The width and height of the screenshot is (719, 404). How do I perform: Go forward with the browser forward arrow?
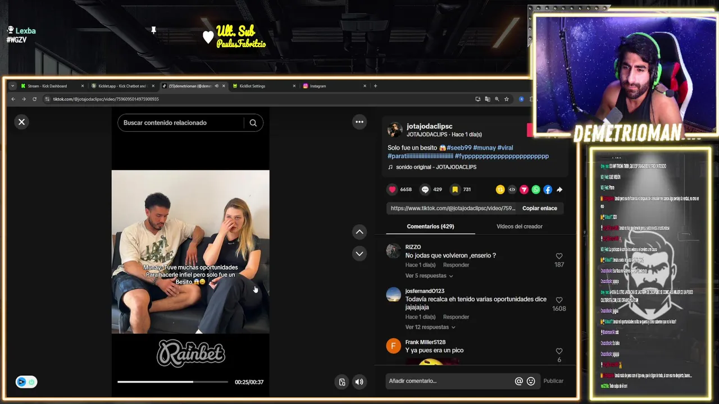24,99
